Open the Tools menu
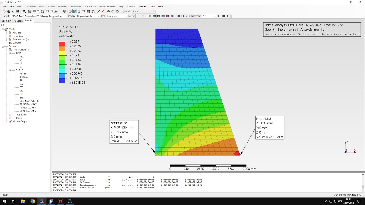This screenshot has height=205, width=365. (152, 7)
